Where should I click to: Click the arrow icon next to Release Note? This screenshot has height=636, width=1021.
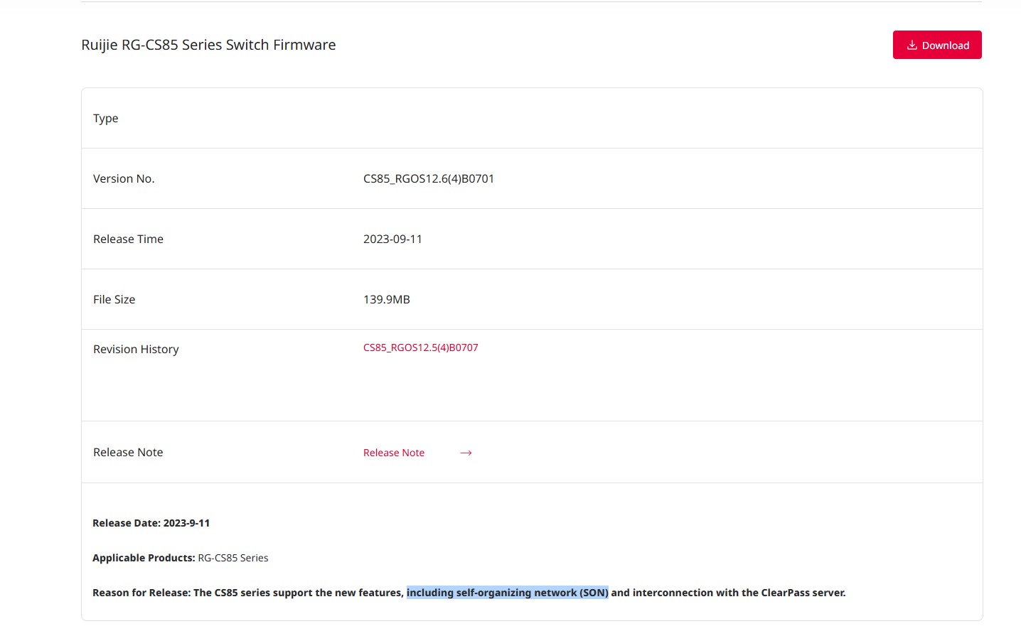coord(466,453)
